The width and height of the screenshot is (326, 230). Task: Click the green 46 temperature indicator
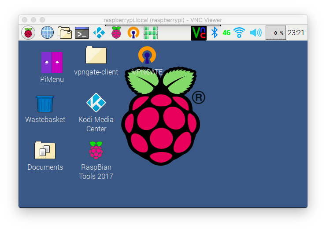click(x=226, y=33)
